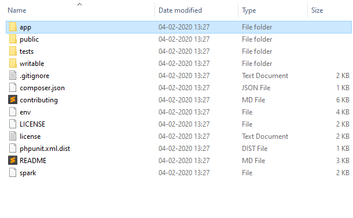Select the uppercase LICENSE file name
The height and width of the screenshot is (218, 353).
(32, 124)
